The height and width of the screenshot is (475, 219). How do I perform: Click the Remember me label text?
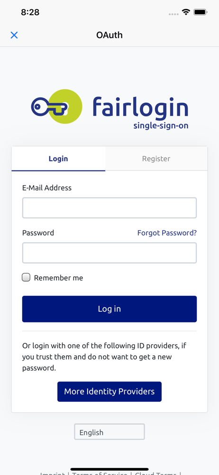click(x=58, y=278)
